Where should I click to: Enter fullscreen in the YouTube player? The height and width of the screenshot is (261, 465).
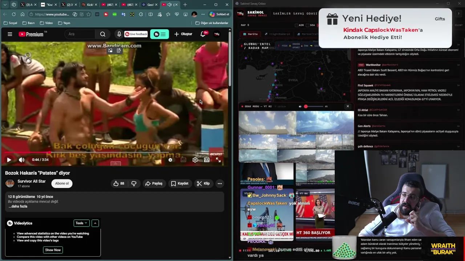point(218,160)
